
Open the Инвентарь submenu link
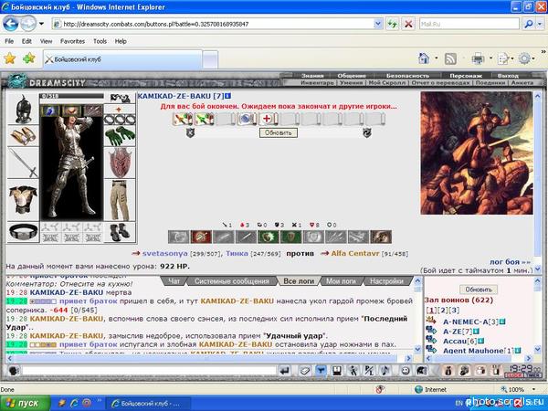(317, 83)
